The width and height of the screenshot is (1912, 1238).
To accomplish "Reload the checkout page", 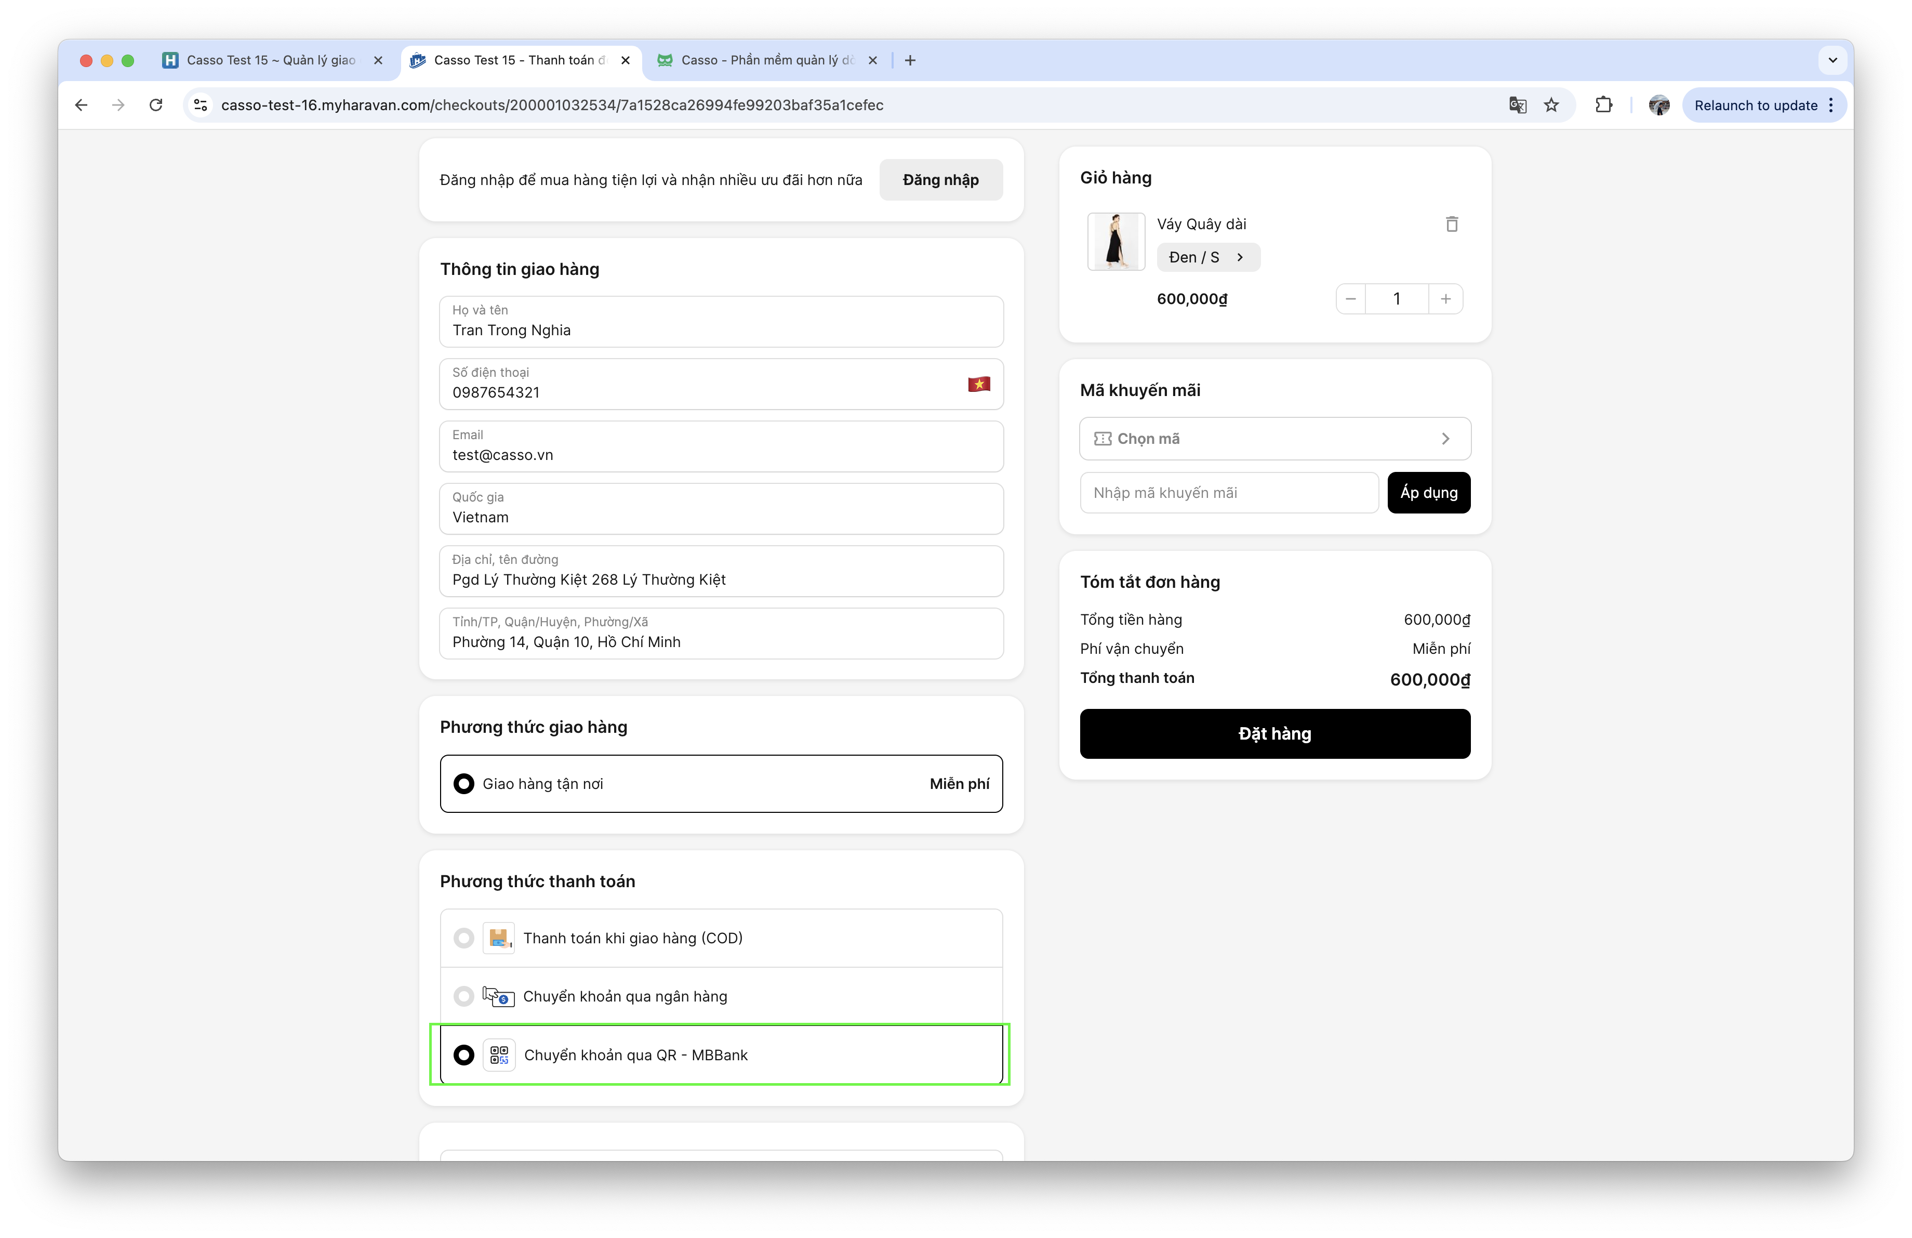I will pos(156,105).
